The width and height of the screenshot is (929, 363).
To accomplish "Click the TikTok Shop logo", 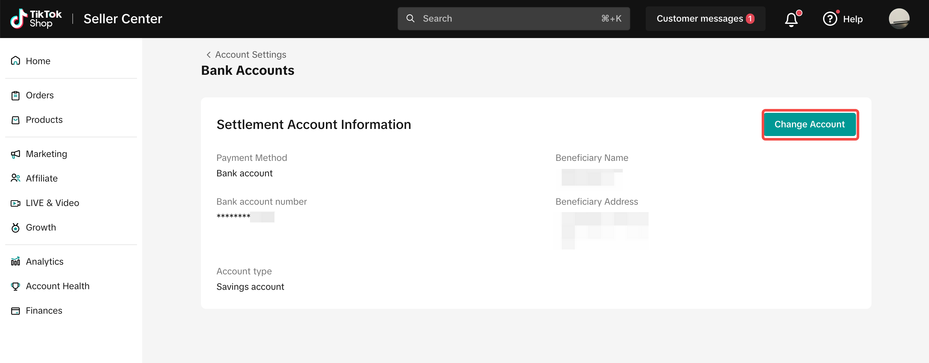I will coord(36,19).
